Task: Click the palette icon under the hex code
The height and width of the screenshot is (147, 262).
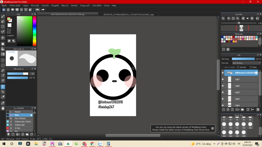Action: (x=9, y=41)
